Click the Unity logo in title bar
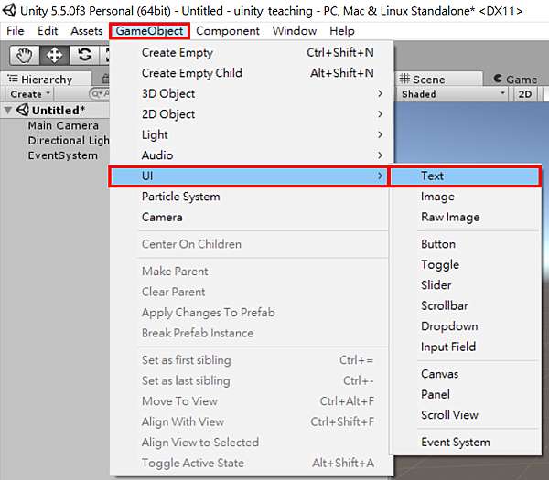The height and width of the screenshot is (480, 549). [x=9, y=10]
